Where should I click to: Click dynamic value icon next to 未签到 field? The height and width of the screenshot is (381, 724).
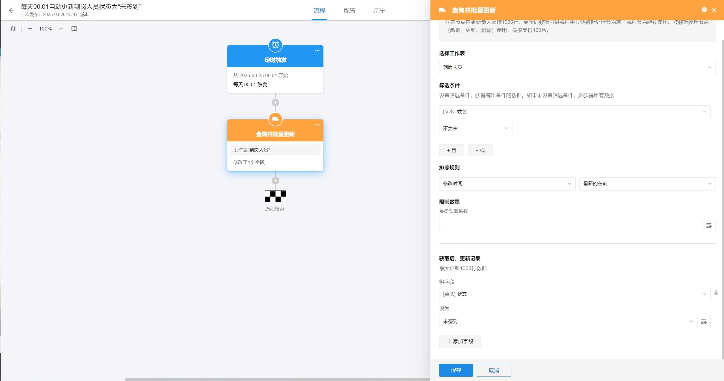coord(704,321)
